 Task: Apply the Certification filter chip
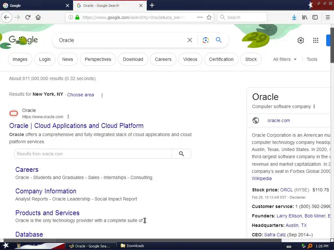(x=221, y=59)
